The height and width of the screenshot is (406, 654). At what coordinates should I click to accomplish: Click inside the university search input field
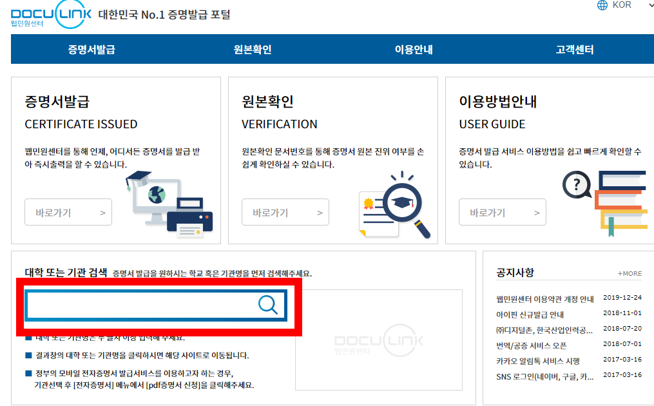142,305
